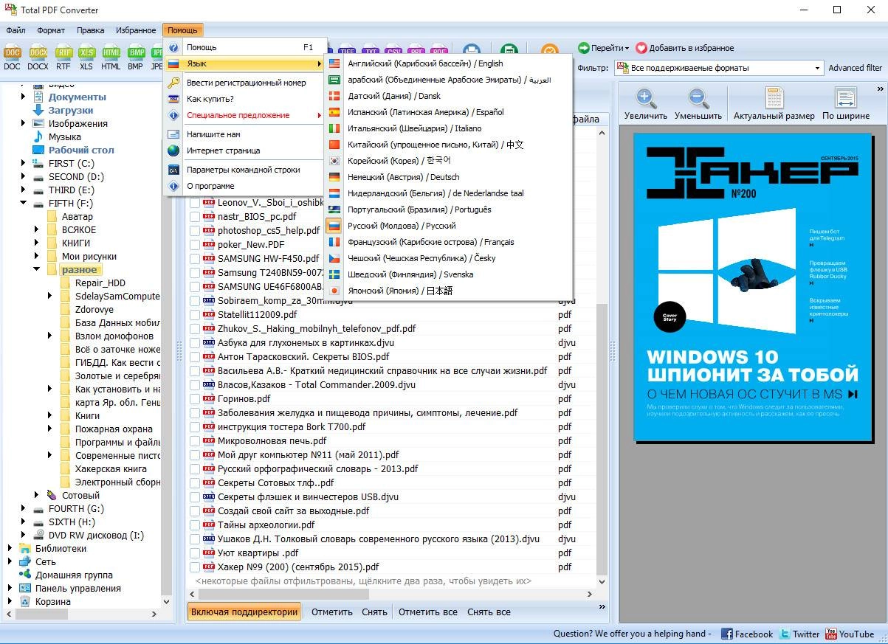Tick Хакер №9 (200) checkbox
Viewport: 888px width, 644px height.
coord(195,567)
